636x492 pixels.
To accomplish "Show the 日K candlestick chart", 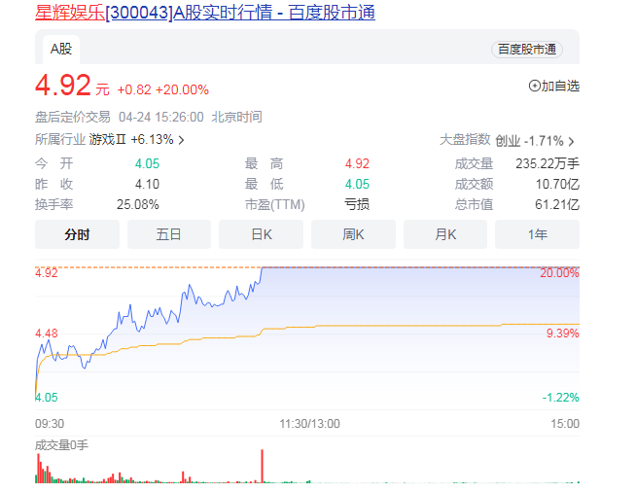I will pyautogui.click(x=261, y=234).
